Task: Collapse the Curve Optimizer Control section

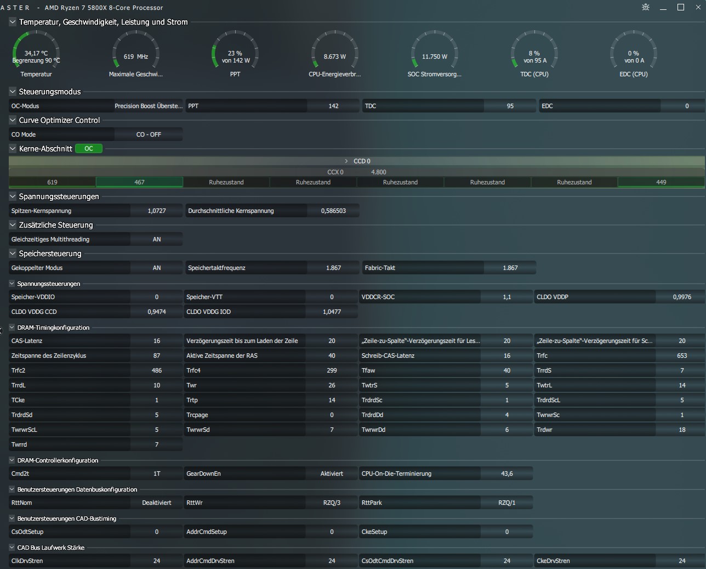Action: [13, 120]
